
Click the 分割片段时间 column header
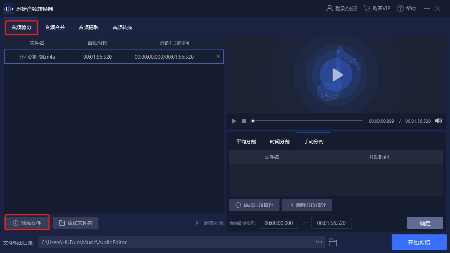point(174,43)
